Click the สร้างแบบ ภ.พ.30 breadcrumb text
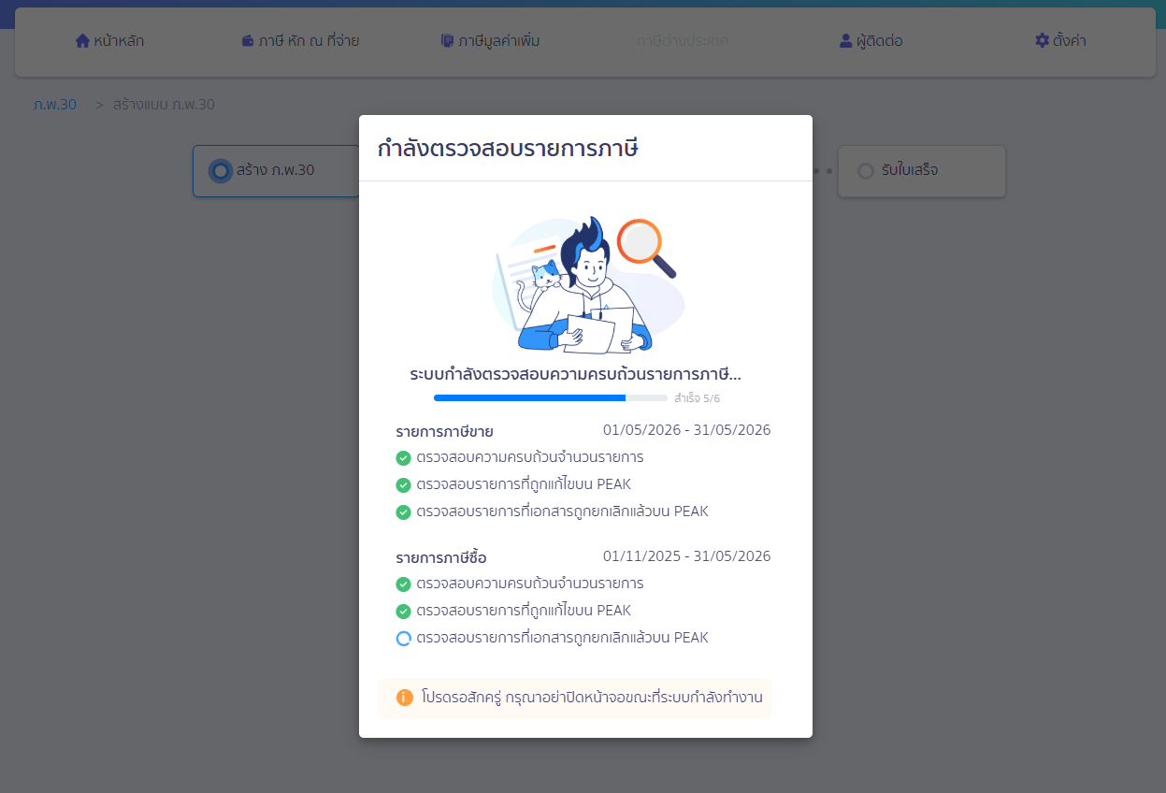This screenshot has width=1166, height=793. (164, 105)
